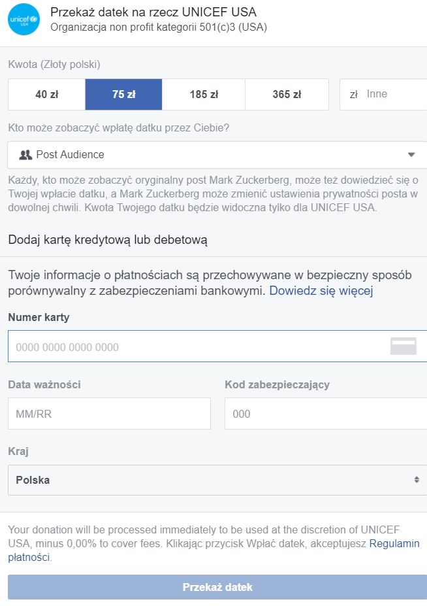Focus the Kod zabezpieczający field

click(326, 414)
